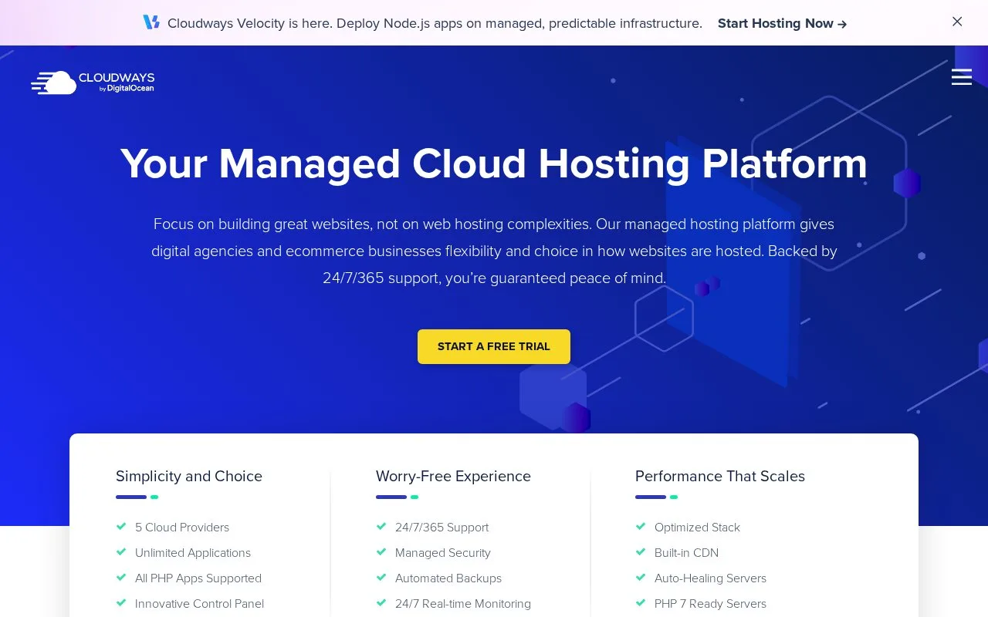Click the checkmark beside Managed Security
Viewport: 988px width, 617px height.
(x=381, y=552)
